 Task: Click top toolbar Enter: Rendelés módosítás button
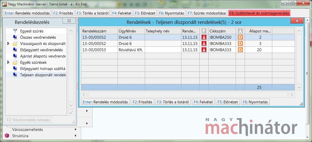pyautogui.click(x=27, y=13)
